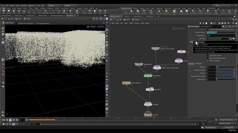Enable Create Active Object checkbox
This screenshot has width=238, height=133.
(208, 55)
